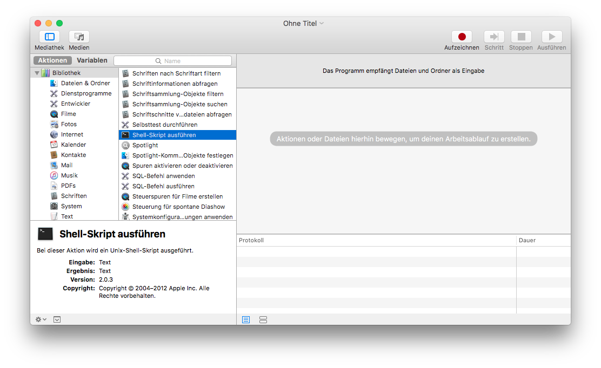601x368 pixels.
Task: Select 'Schriftsammlung-Objekte filtern' action
Action: click(x=177, y=94)
